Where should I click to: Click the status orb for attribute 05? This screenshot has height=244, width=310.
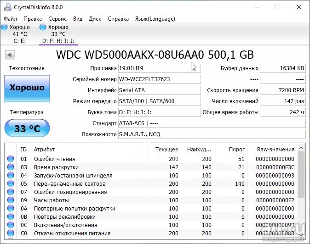point(11,183)
